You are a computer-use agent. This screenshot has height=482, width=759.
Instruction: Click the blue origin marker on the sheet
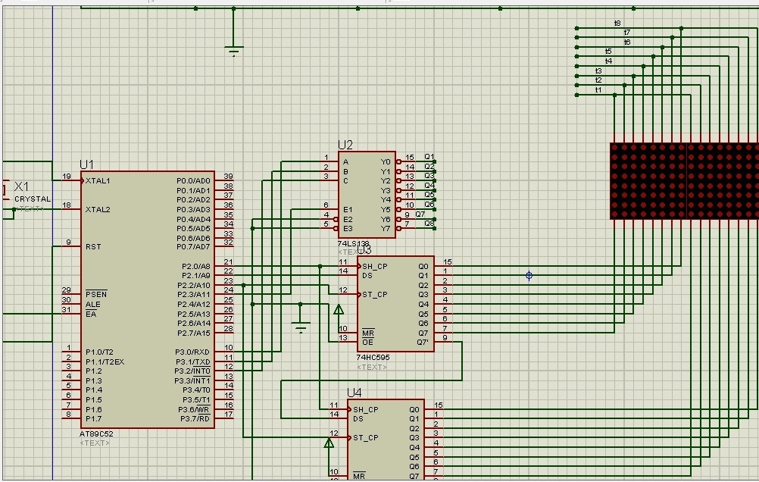[529, 276]
